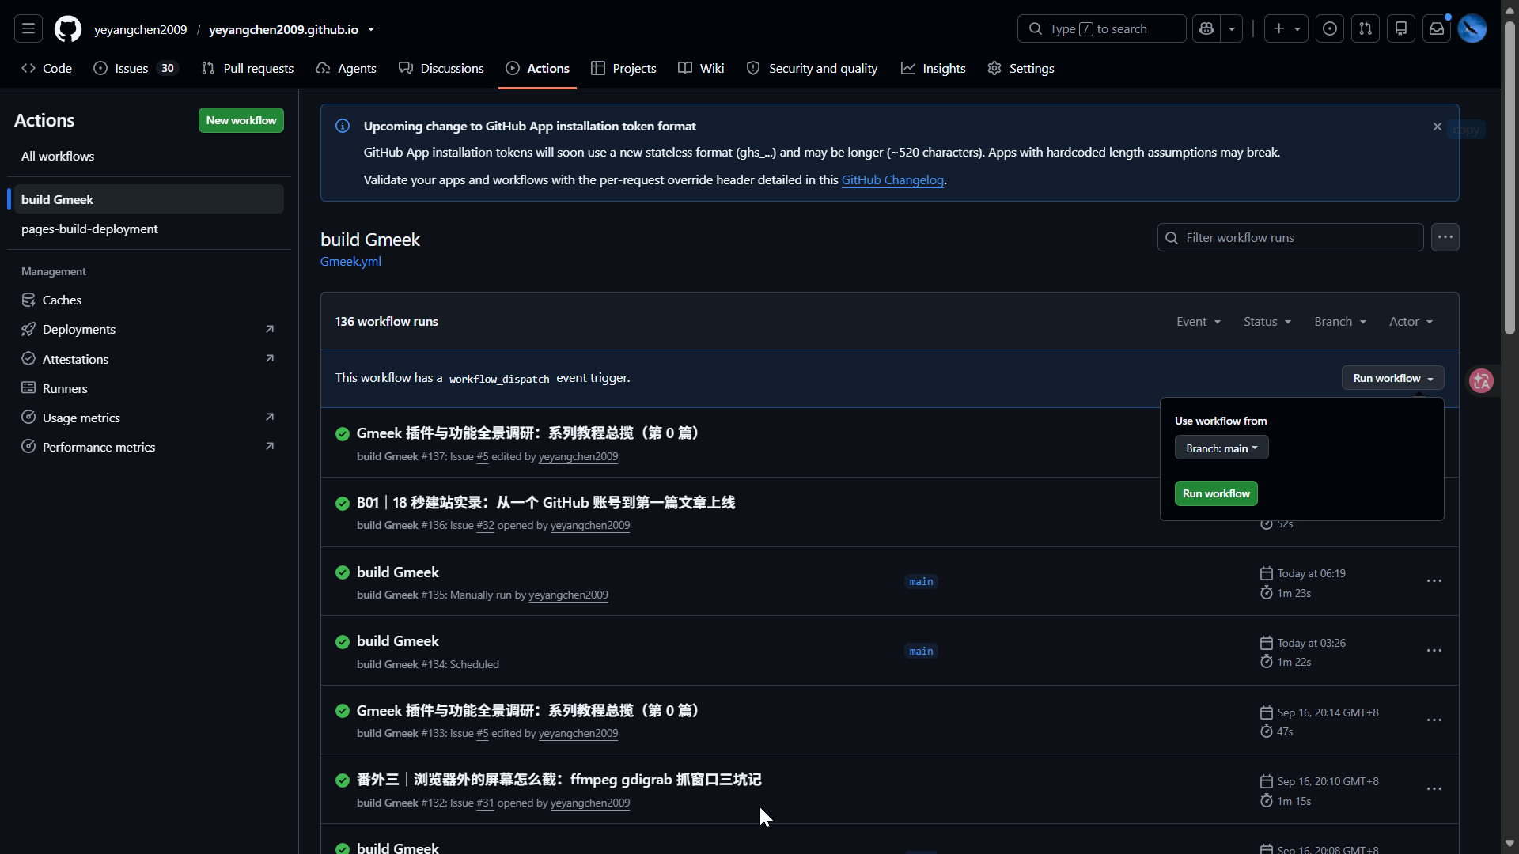Open the Discussions tab
Image resolution: width=1519 pixels, height=854 pixels.
[x=441, y=69]
